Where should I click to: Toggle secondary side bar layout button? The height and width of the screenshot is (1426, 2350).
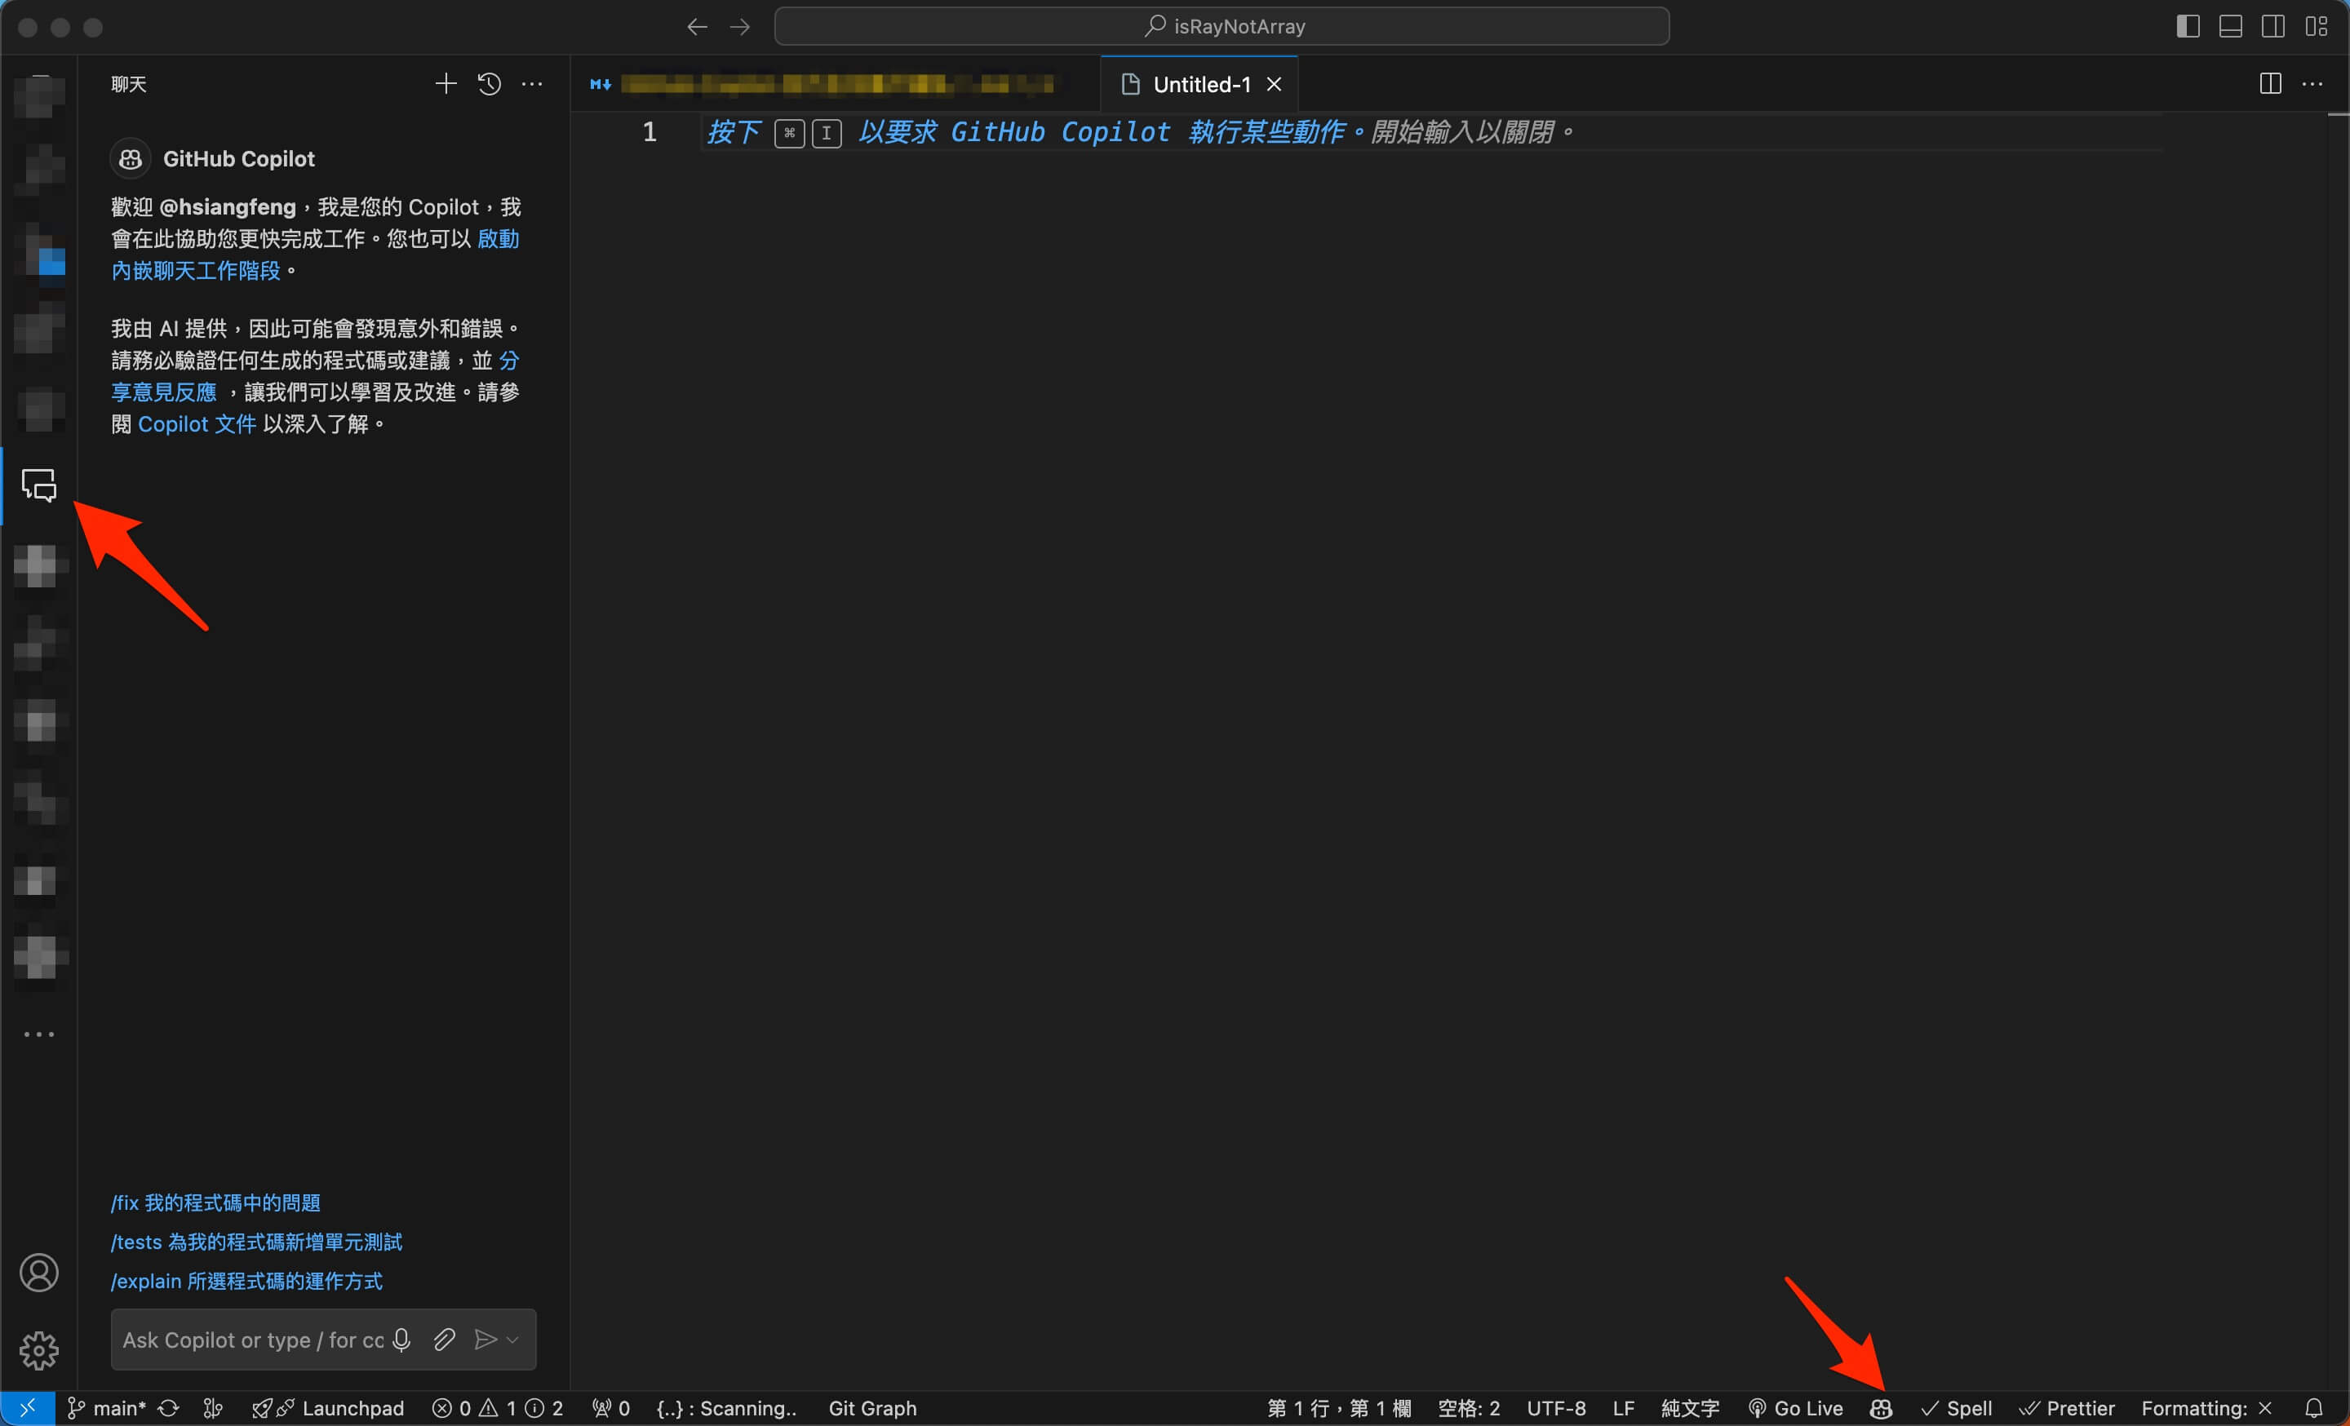click(x=2272, y=27)
